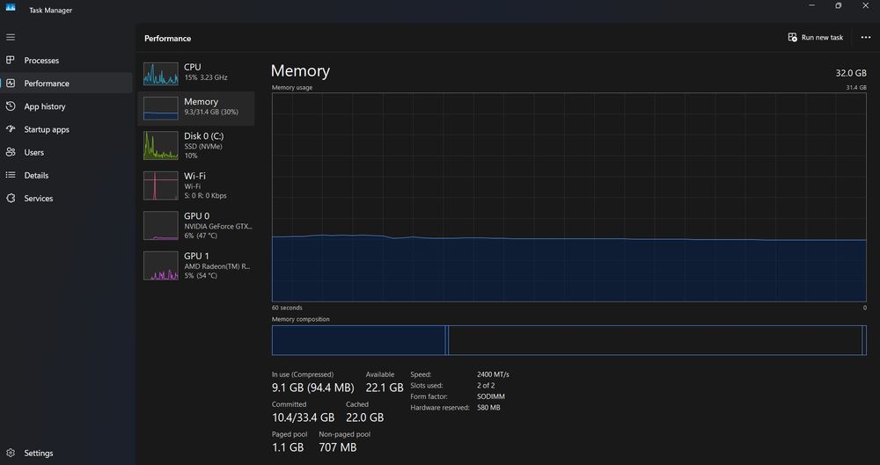The image size is (880, 465).
Task: Select the Wi-Fi mini graph thumbnail
Action: pyautogui.click(x=160, y=185)
